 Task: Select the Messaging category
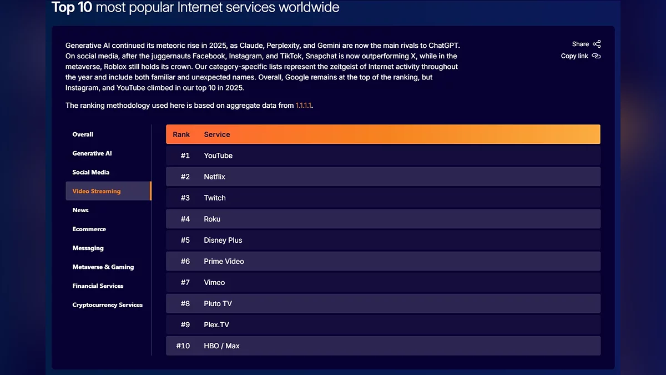click(x=88, y=248)
